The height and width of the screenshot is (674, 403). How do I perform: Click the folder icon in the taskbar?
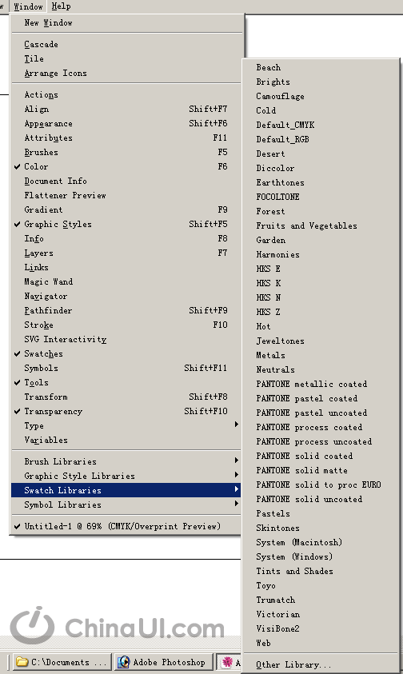pos(22,662)
